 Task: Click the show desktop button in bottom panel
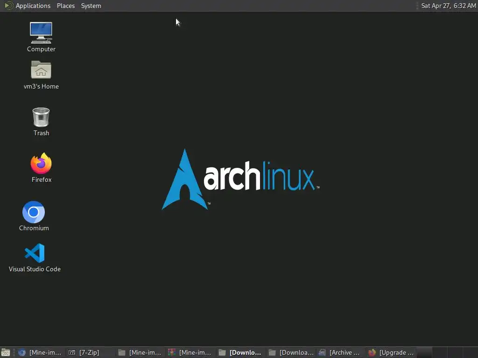coord(6,352)
